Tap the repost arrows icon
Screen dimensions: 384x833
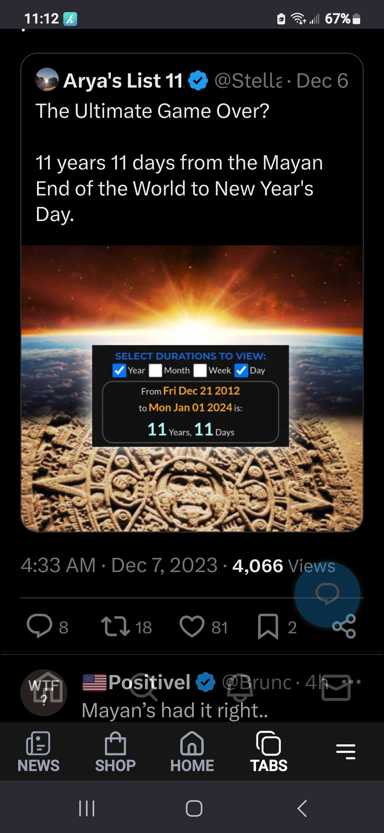pyautogui.click(x=115, y=626)
